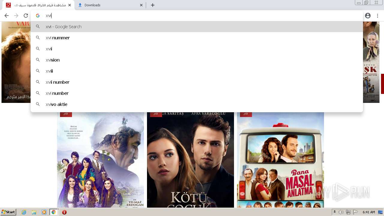Pick the 'xvision' search suggestion
This screenshot has width=384, height=216.
pyautogui.click(x=197, y=60)
